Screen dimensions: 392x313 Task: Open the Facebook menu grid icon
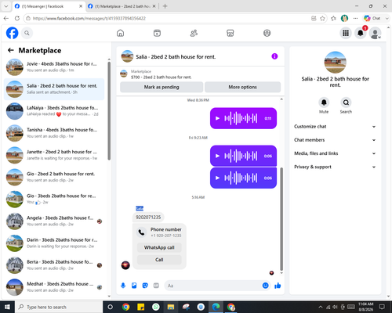(x=346, y=33)
